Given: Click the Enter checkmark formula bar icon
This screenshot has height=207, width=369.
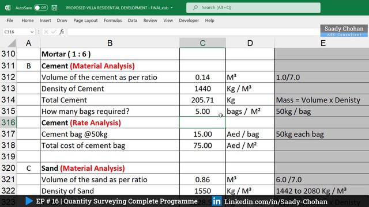Looking at the screenshot, I should pyautogui.click(x=54, y=32).
